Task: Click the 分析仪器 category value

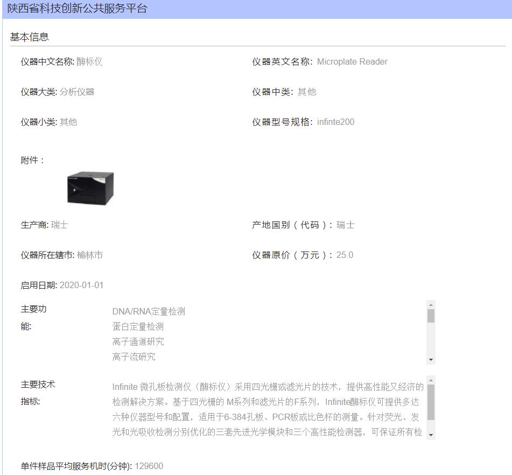Action: click(77, 92)
